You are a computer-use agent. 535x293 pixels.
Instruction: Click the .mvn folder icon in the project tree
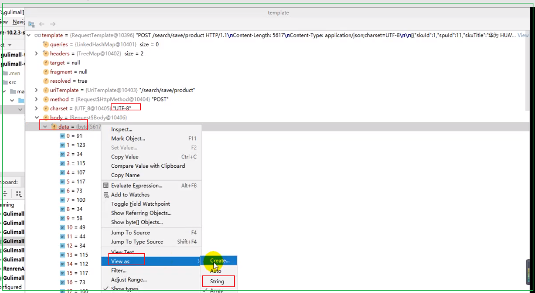[5, 73]
